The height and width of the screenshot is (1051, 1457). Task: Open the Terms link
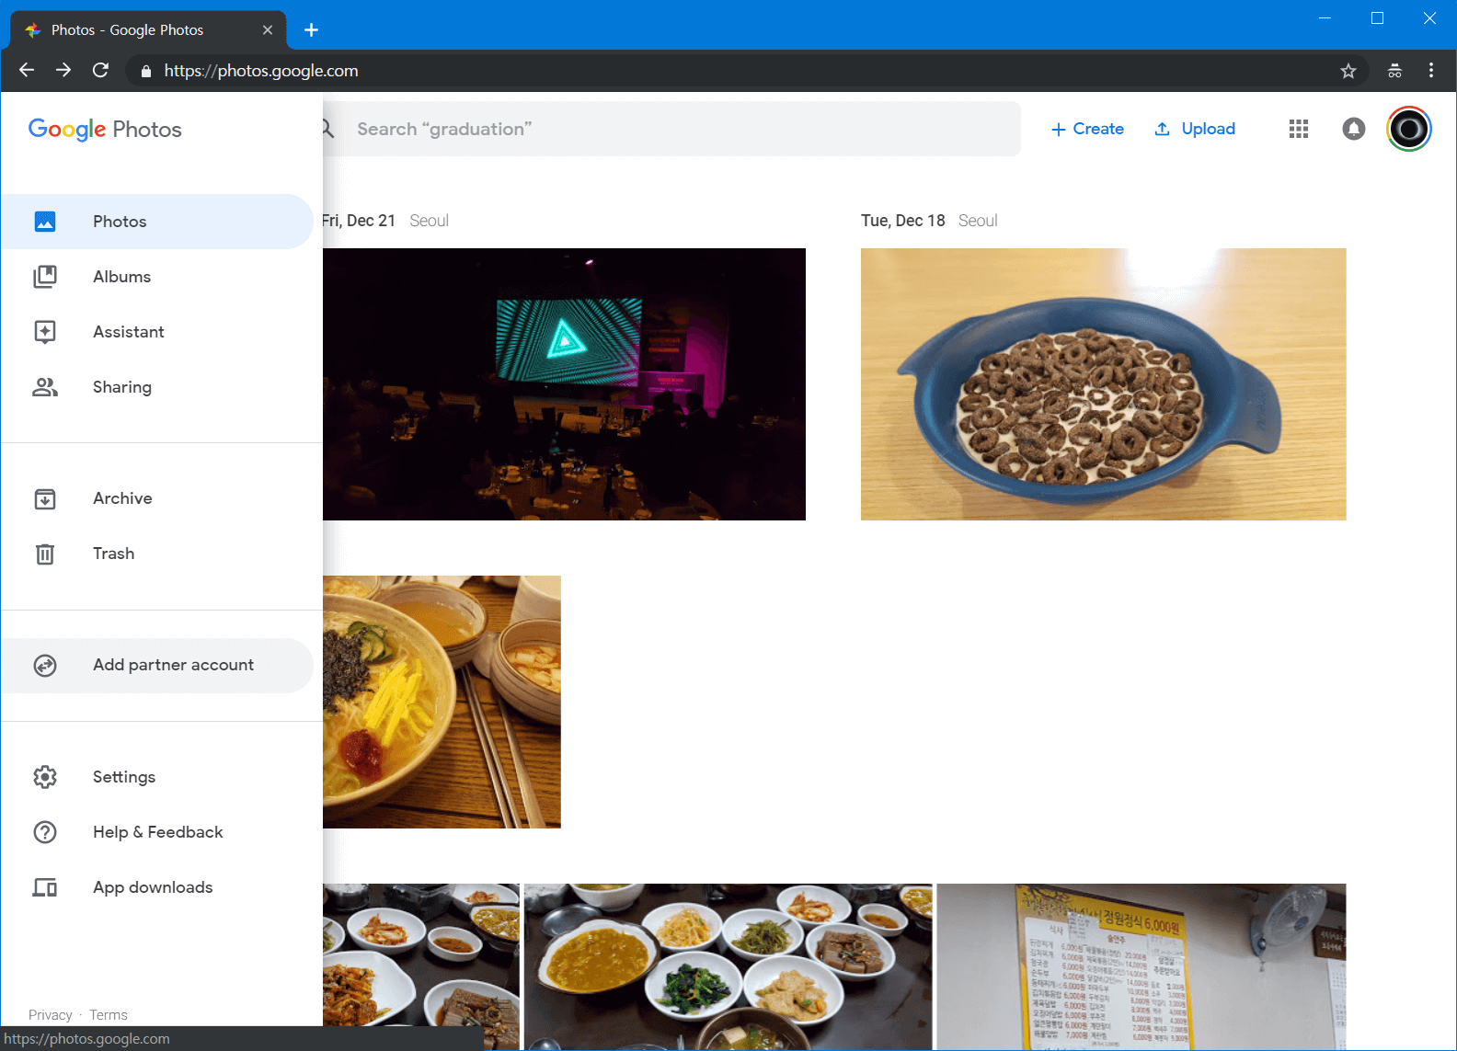tap(109, 1015)
